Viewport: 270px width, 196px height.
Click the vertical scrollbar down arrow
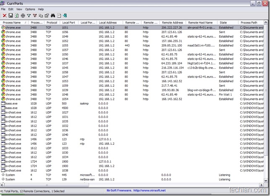point(266,180)
